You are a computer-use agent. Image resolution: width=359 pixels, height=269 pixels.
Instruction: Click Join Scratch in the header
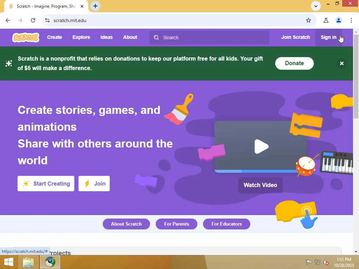295,37
